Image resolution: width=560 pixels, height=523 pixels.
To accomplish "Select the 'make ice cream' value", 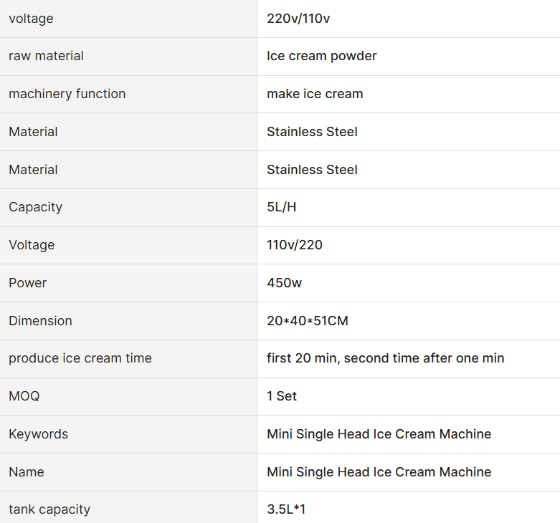I will [x=315, y=94].
